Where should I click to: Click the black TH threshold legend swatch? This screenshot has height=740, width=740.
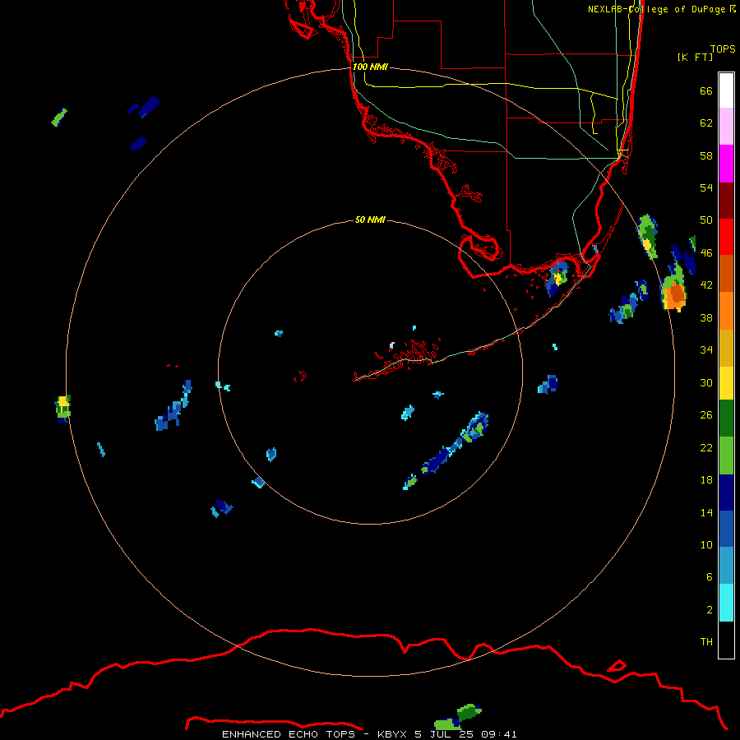[x=726, y=640]
